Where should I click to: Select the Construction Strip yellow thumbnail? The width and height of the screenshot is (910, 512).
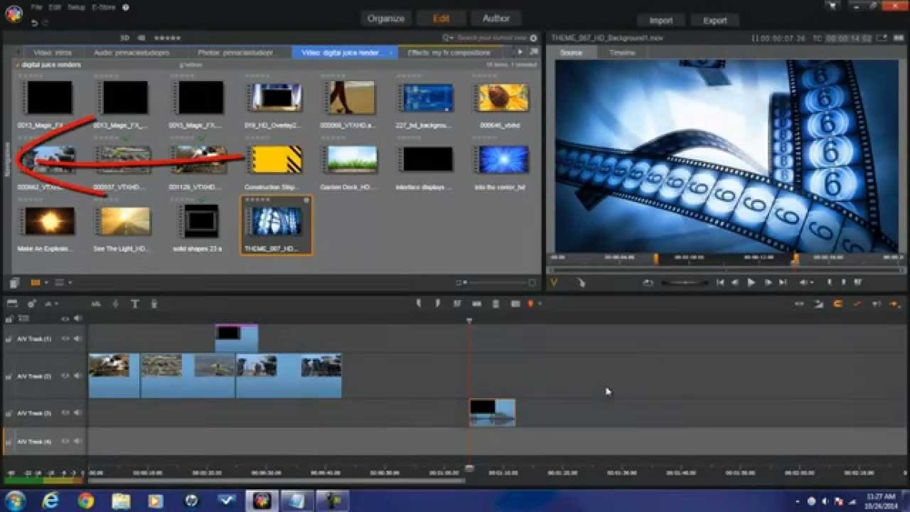(x=274, y=160)
